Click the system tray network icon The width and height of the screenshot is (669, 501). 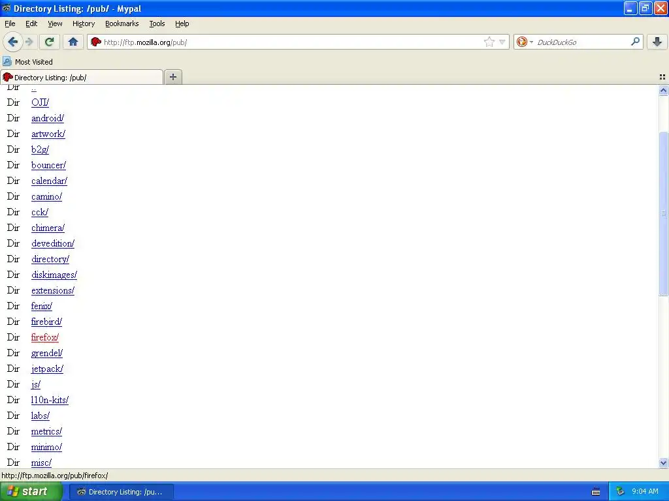(620, 492)
